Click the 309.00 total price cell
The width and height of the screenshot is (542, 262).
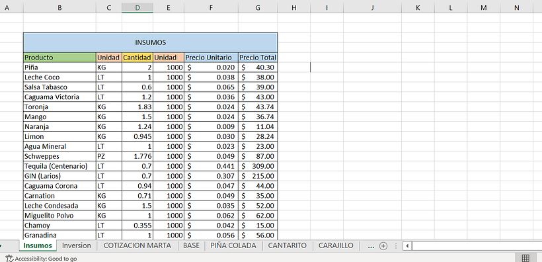[258, 166]
